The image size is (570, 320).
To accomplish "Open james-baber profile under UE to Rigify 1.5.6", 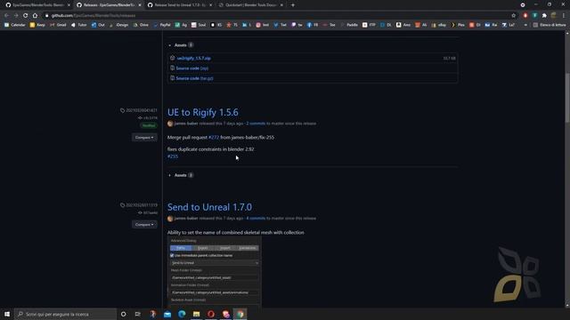I will click(186, 124).
